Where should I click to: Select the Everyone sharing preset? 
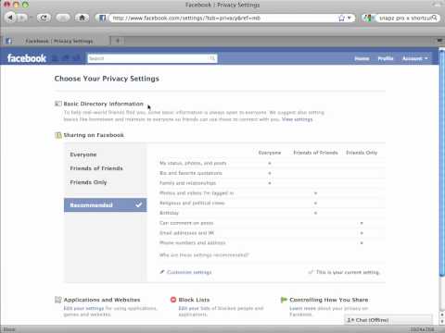(83, 154)
